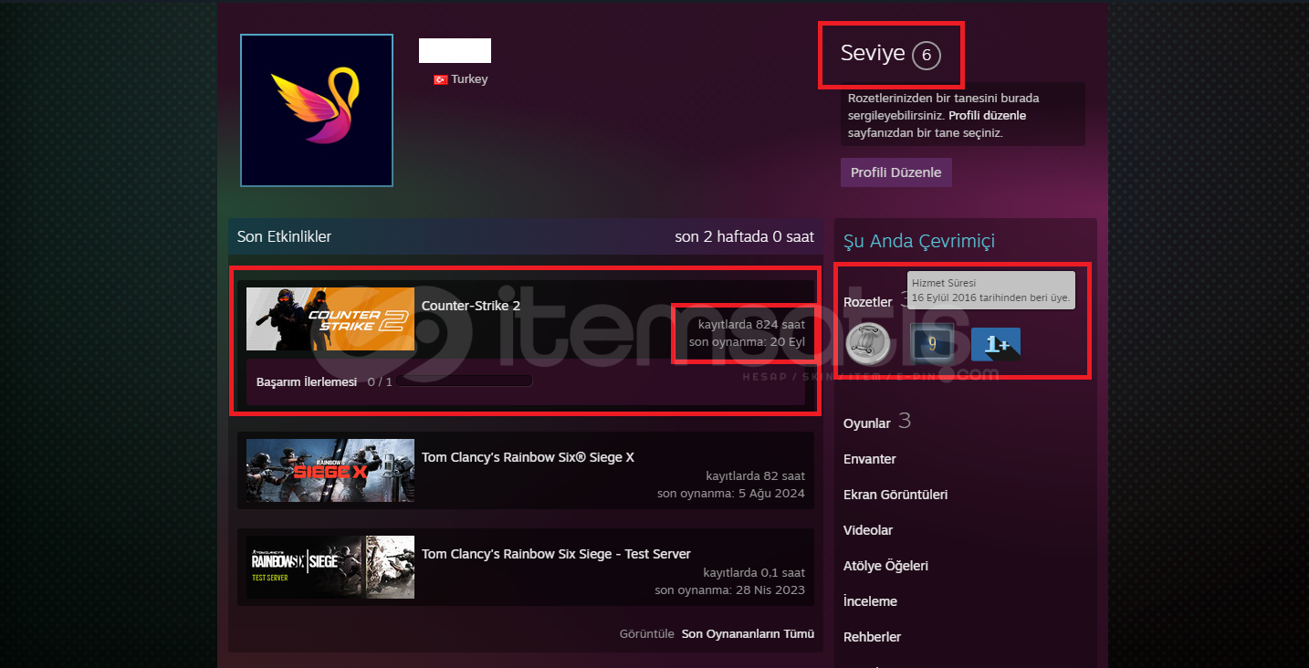This screenshot has height=668, width=1309.
Task: Click the 'kayıtlarda 82 saat' text
Action: [x=755, y=476]
